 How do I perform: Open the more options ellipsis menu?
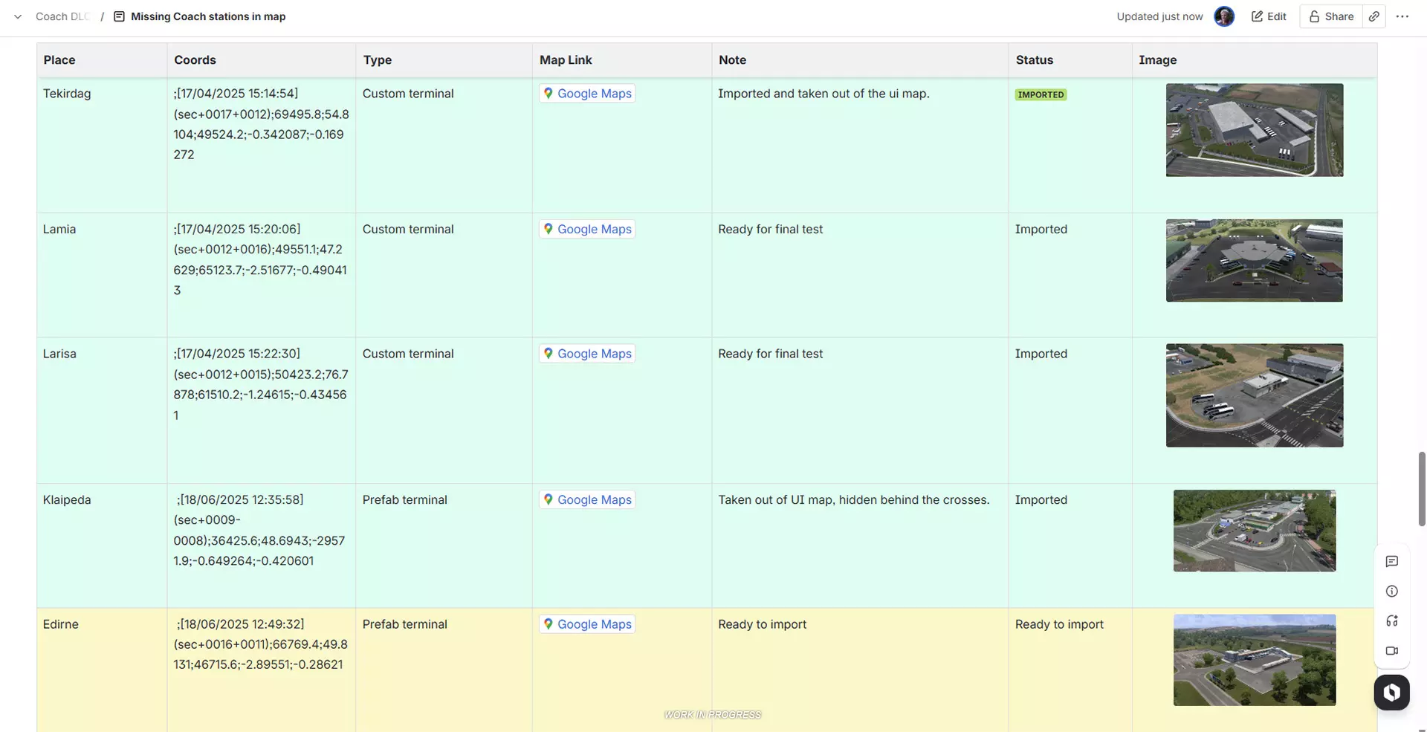(1402, 16)
